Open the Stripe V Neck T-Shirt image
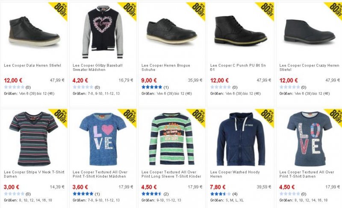 34,139
